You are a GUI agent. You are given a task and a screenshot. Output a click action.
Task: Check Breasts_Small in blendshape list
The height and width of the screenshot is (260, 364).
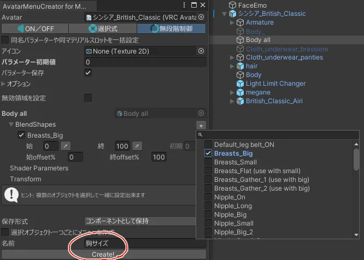pyautogui.click(x=208, y=162)
